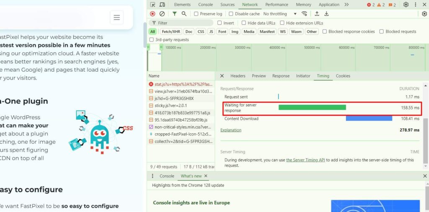Viewport: 429px width, 212px height.
Task: Open the Headers tab of request
Action: (x=238, y=76)
